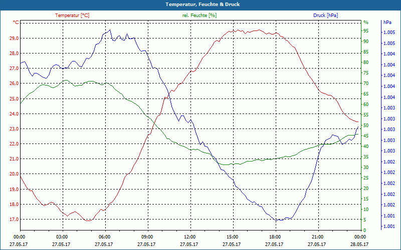Click the 27.05.17 date under 12:00

[x=189, y=244]
